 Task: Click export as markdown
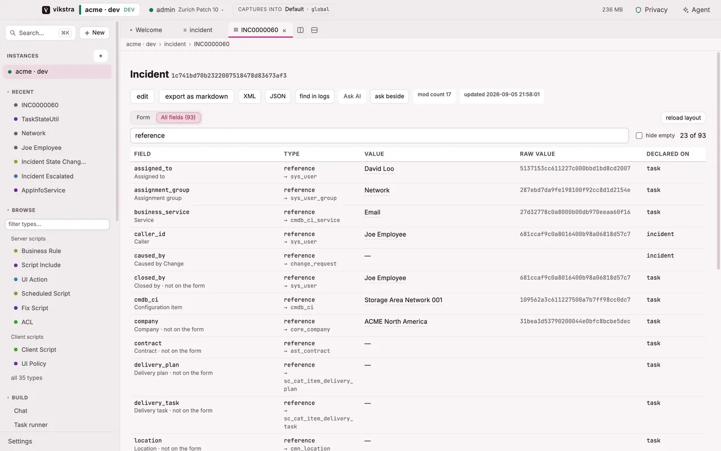pos(197,96)
